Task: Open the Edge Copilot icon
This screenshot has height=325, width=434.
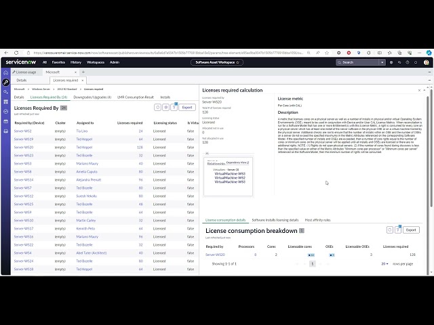Action: [429, 53]
